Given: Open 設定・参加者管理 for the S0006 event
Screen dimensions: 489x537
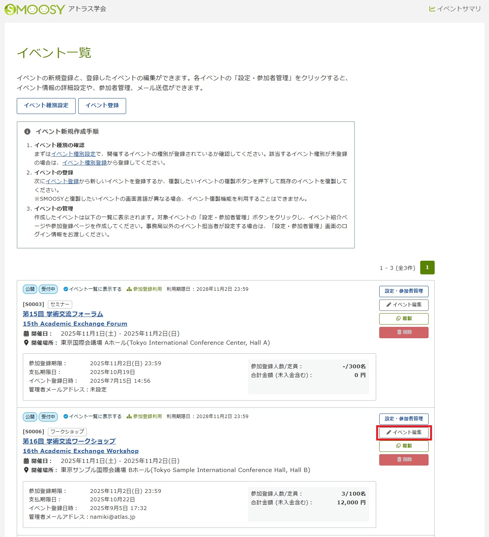Looking at the screenshot, I should pyautogui.click(x=404, y=419).
